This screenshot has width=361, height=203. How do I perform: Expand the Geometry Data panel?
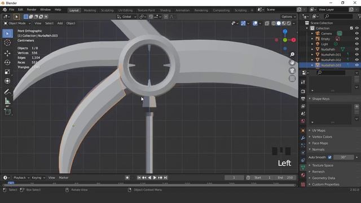[323, 178]
